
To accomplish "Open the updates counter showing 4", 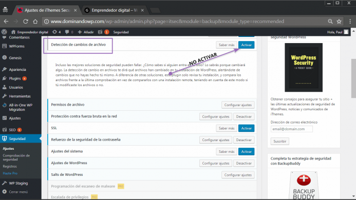I will (57, 32).
